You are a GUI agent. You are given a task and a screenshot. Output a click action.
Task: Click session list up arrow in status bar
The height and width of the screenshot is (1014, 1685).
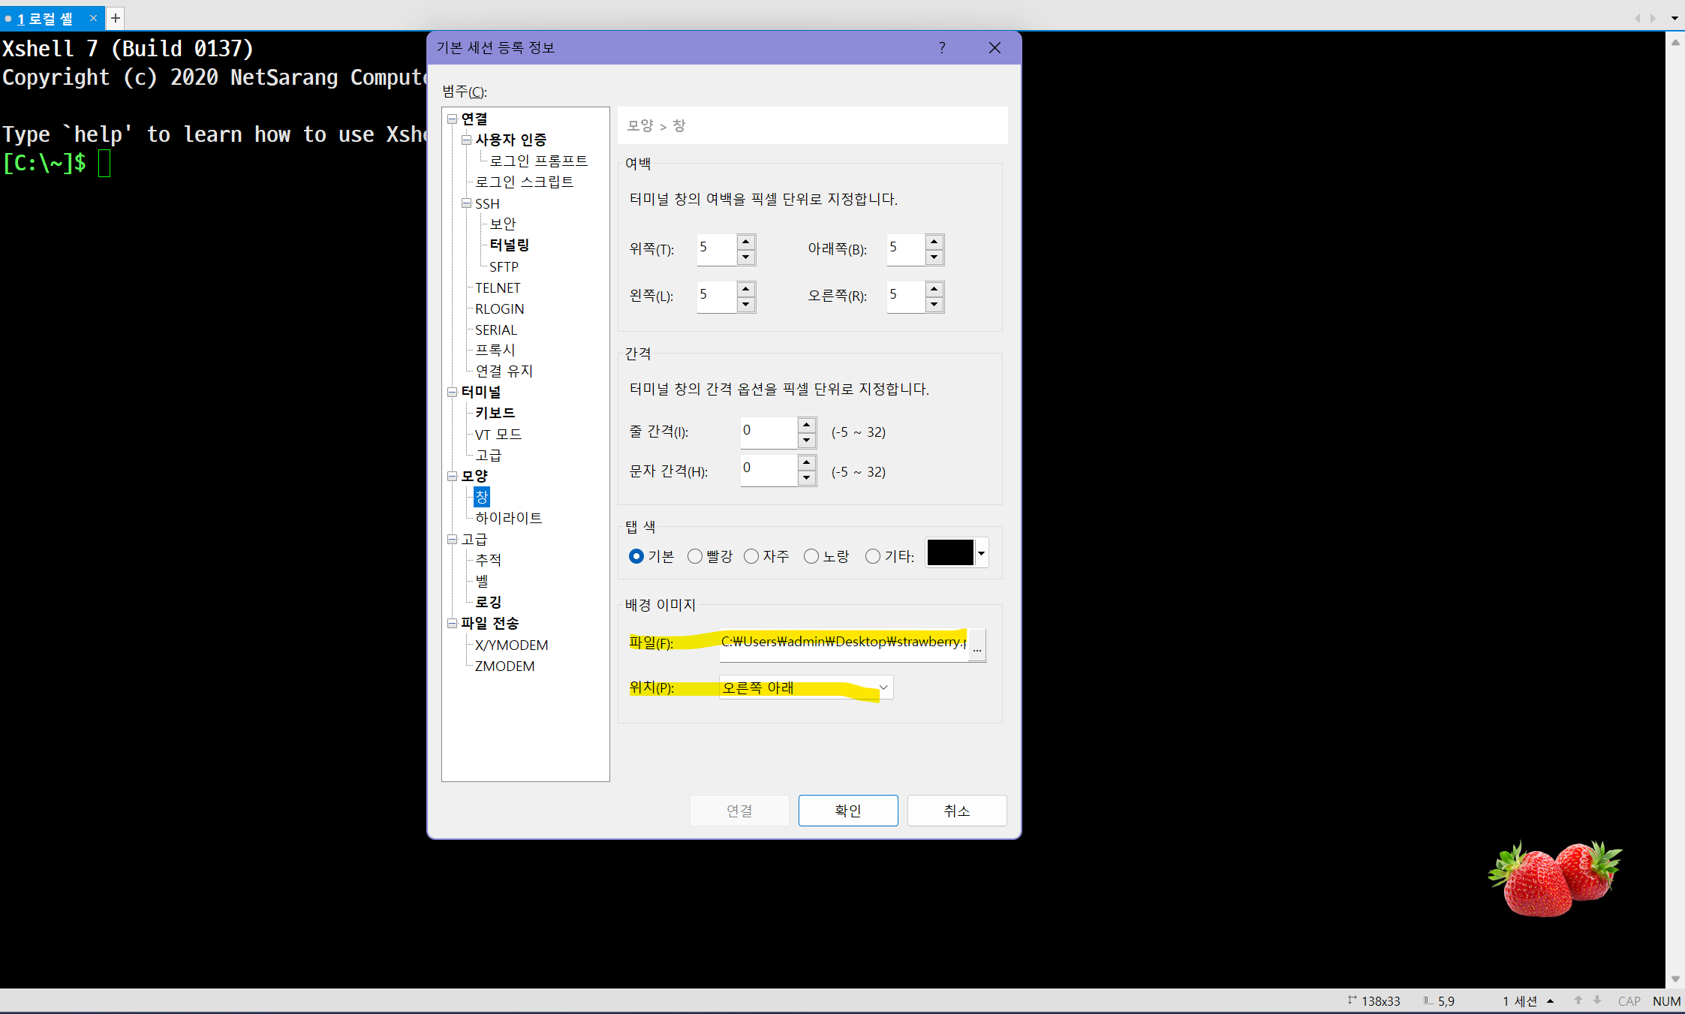click(x=1550, y=1000)
